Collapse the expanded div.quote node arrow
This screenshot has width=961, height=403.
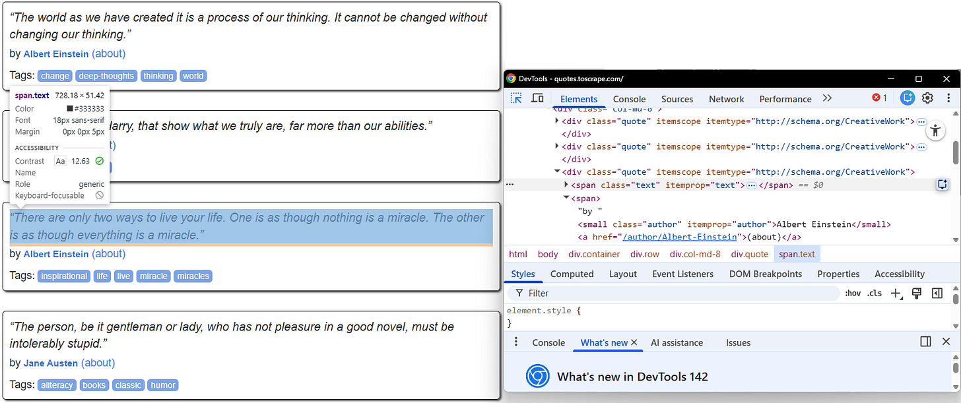[x=557, y=171]
